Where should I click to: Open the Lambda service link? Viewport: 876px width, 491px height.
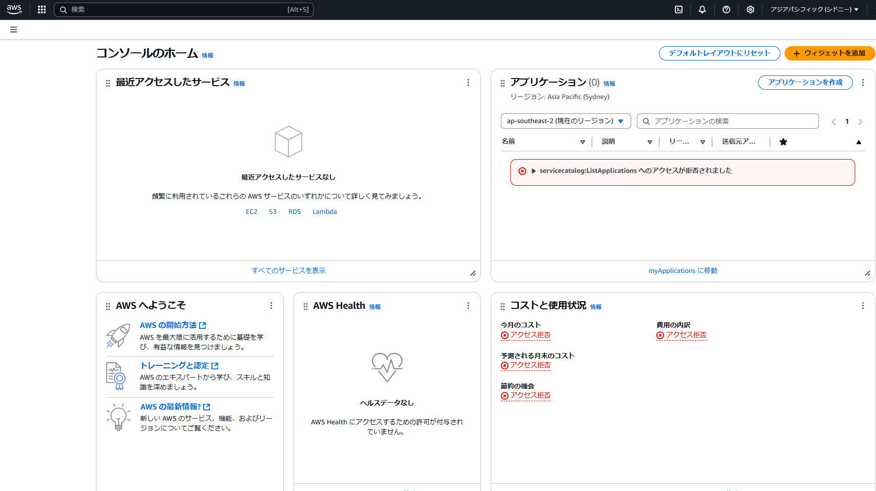coord(325,212)
